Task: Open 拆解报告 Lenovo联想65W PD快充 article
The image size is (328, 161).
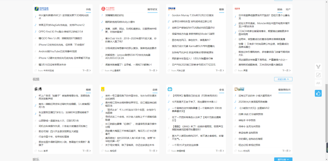Action: pos(128,57)
